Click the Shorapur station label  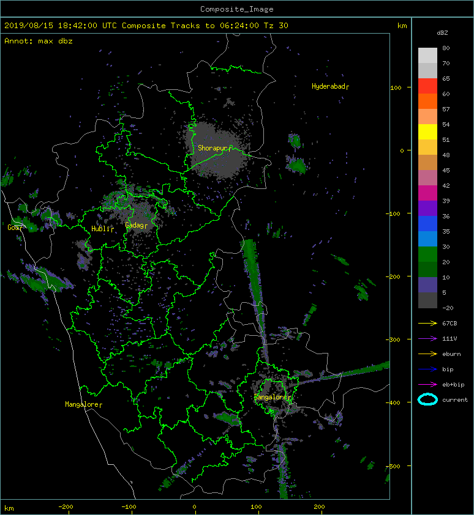tap(214, 148)
